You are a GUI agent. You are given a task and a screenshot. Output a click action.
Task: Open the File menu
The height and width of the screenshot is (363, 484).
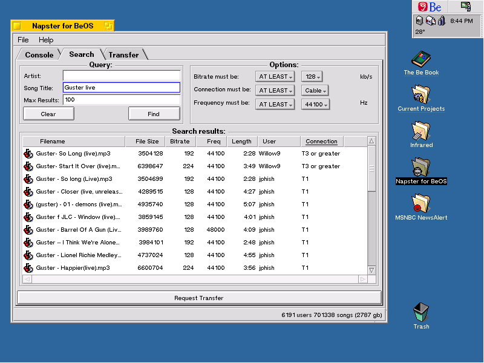pyautogui.click(x=22, y=39)
